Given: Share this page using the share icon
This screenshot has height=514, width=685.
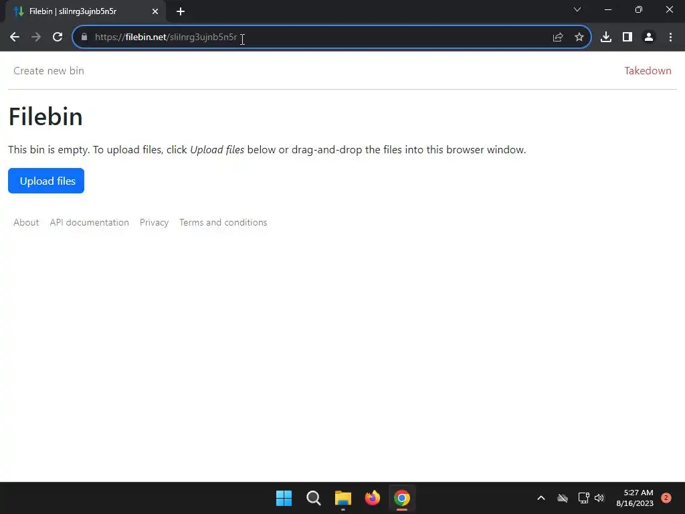Looking at the screenshot, I should (x=557, y=37).
